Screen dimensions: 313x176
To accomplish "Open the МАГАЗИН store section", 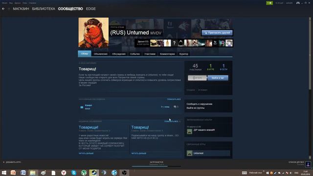I will coord(21,9).
